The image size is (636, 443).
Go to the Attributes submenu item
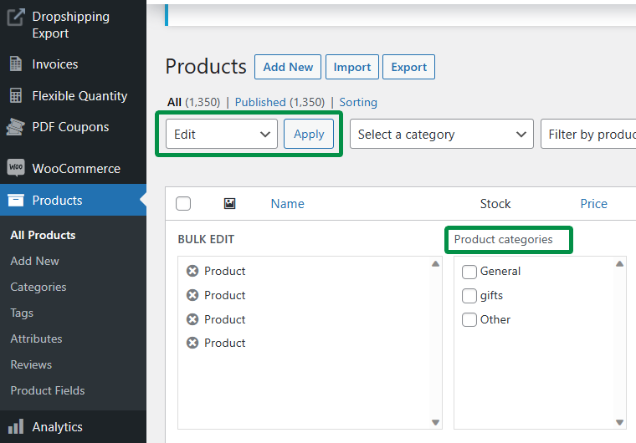(x=36, y=339)
